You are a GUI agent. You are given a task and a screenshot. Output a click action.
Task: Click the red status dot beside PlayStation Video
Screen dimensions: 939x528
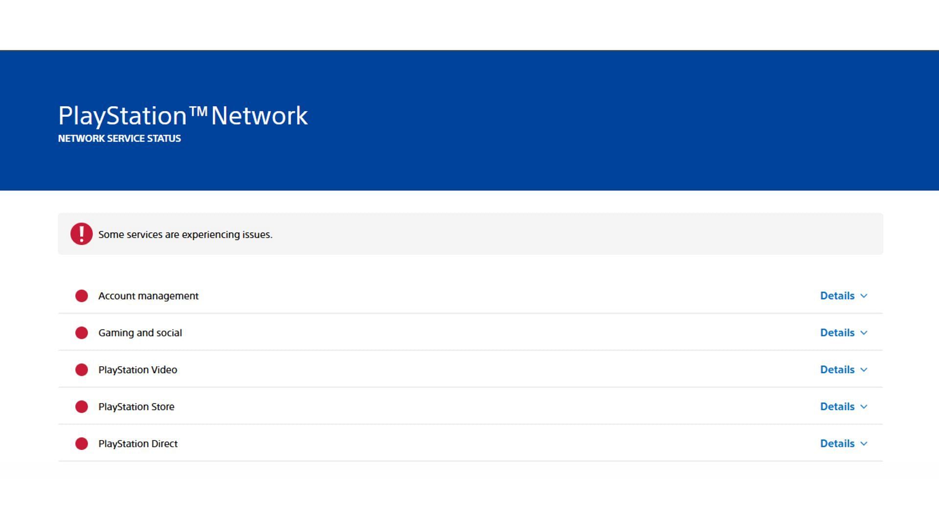82,370
